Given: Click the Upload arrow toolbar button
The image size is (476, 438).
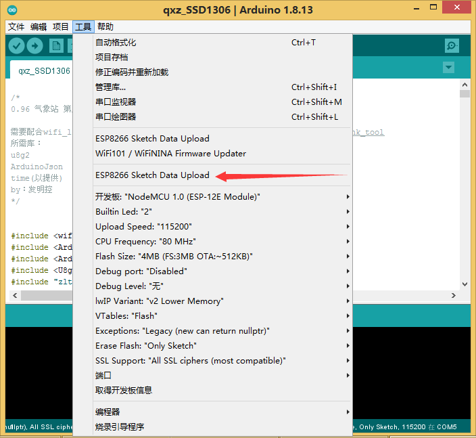Looking at the screenshot, I should tap(35, 46).
